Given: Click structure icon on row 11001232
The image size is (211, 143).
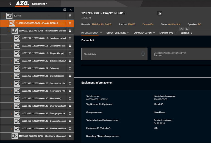Looking at the screenshot, I should point(70,23).
